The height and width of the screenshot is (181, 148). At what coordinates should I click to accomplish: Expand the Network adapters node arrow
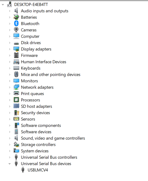[x=10, y=87]
